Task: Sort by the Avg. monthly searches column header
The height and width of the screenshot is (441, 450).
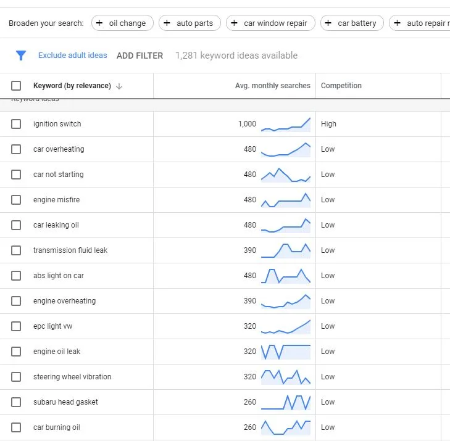Action: 273,86
